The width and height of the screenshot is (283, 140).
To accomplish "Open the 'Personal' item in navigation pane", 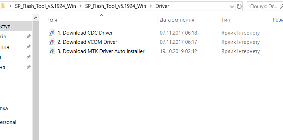I will [x=8, y=122].
